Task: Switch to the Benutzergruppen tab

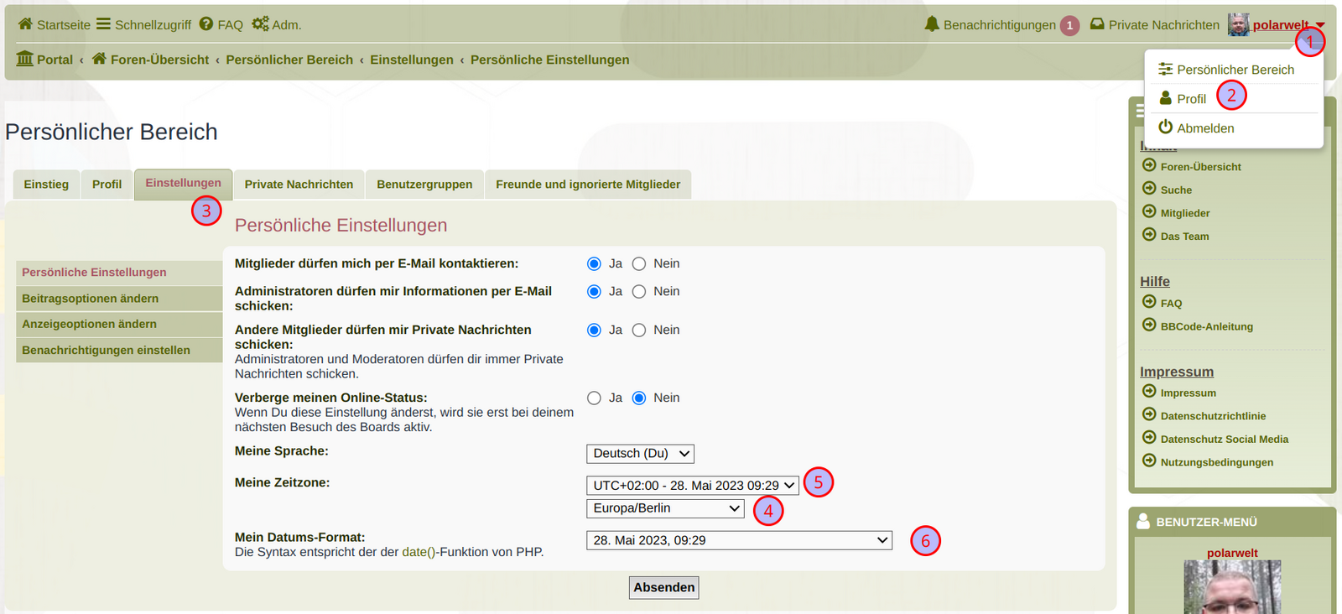Action: 424,185
